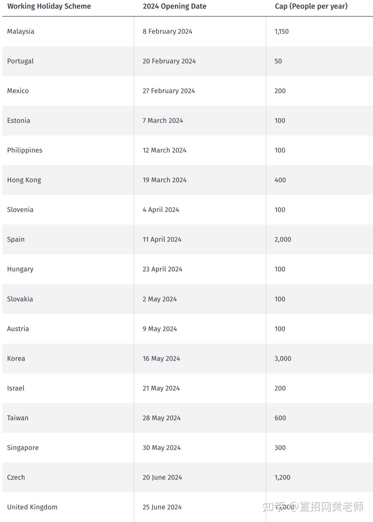The image size is (373, 522).
Task: Click the 27 February 2024 date for Mexico
Action: (x=169, y=91)
